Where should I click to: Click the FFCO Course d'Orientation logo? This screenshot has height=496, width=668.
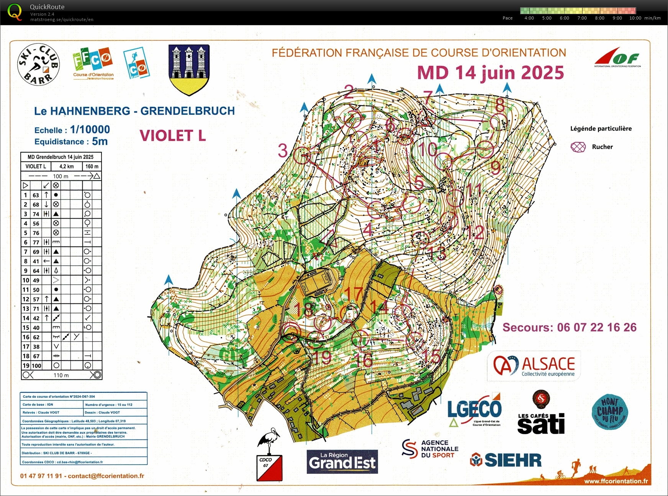point(93,63)
